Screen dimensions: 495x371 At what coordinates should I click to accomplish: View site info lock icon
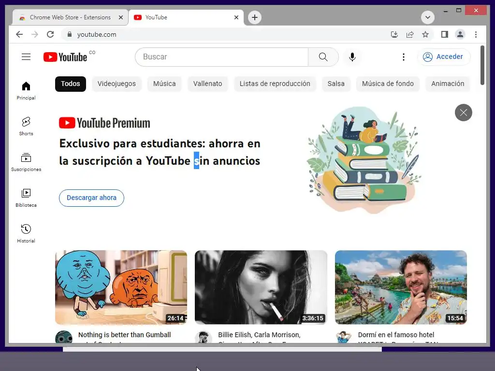[70, 34]
